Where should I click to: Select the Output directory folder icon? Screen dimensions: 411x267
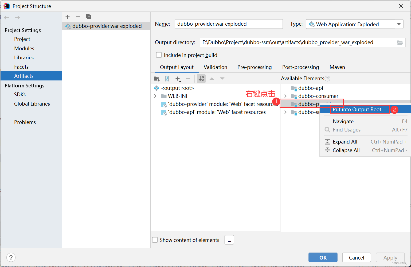point(400,42)
